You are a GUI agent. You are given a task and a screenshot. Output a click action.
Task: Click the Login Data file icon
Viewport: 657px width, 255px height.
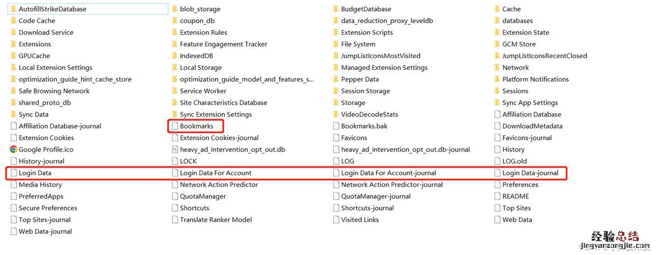click(13, 173)
